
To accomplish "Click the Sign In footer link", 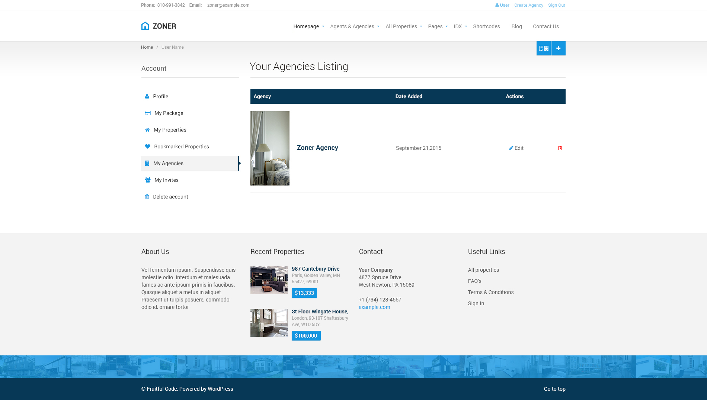I will 476,303.
